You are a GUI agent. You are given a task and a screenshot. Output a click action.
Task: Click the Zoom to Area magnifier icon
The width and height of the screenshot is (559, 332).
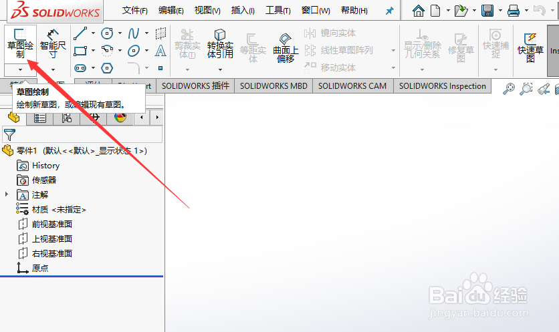[526, 88]
